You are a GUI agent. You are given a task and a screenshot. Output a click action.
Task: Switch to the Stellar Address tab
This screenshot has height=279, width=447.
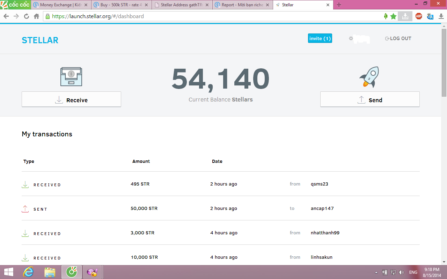coord(182,5)
